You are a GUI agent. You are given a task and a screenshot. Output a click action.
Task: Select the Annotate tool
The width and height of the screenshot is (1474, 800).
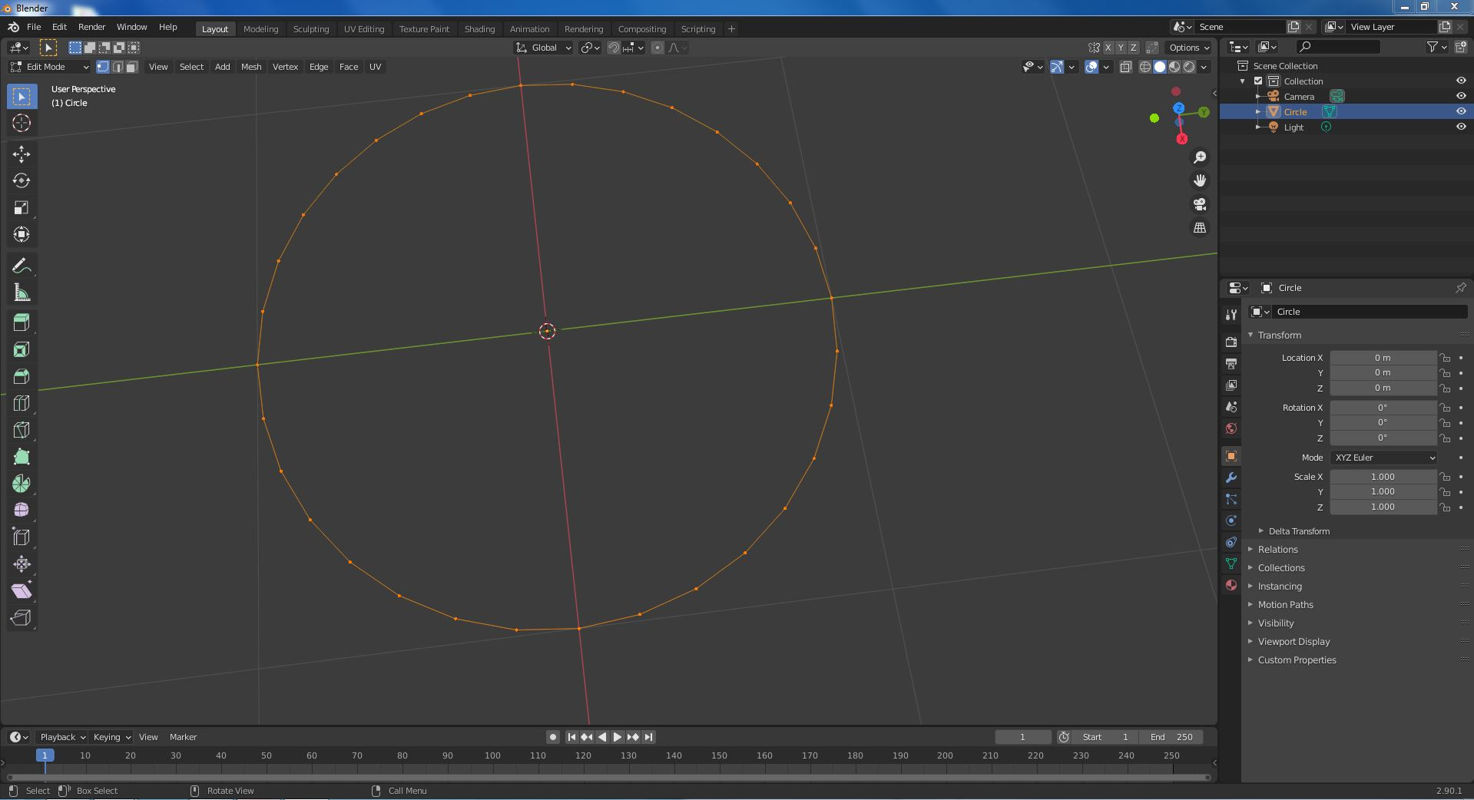22,266
